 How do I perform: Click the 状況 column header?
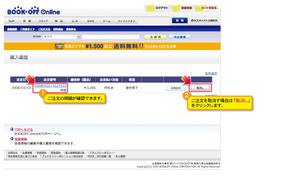[x=132, y=80]
